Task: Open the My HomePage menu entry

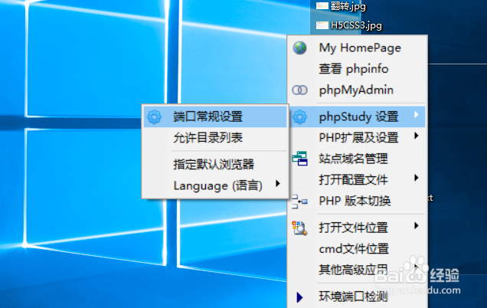Action: coord(357,48)
